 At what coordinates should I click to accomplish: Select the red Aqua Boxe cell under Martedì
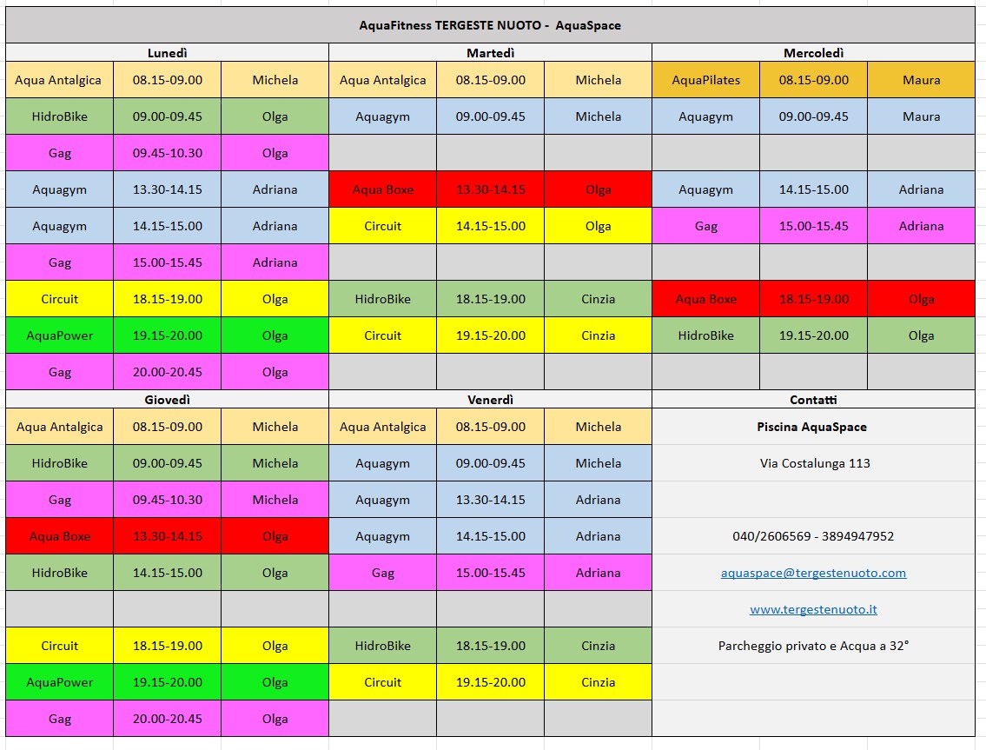pyautogui.click(x=382, y=189)
